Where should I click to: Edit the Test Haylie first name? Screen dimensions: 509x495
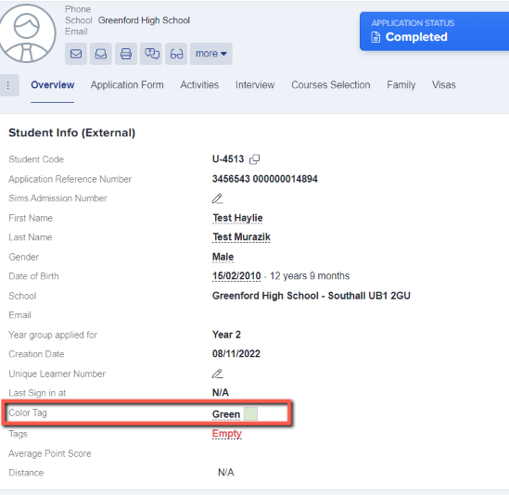tap(237, 218)
